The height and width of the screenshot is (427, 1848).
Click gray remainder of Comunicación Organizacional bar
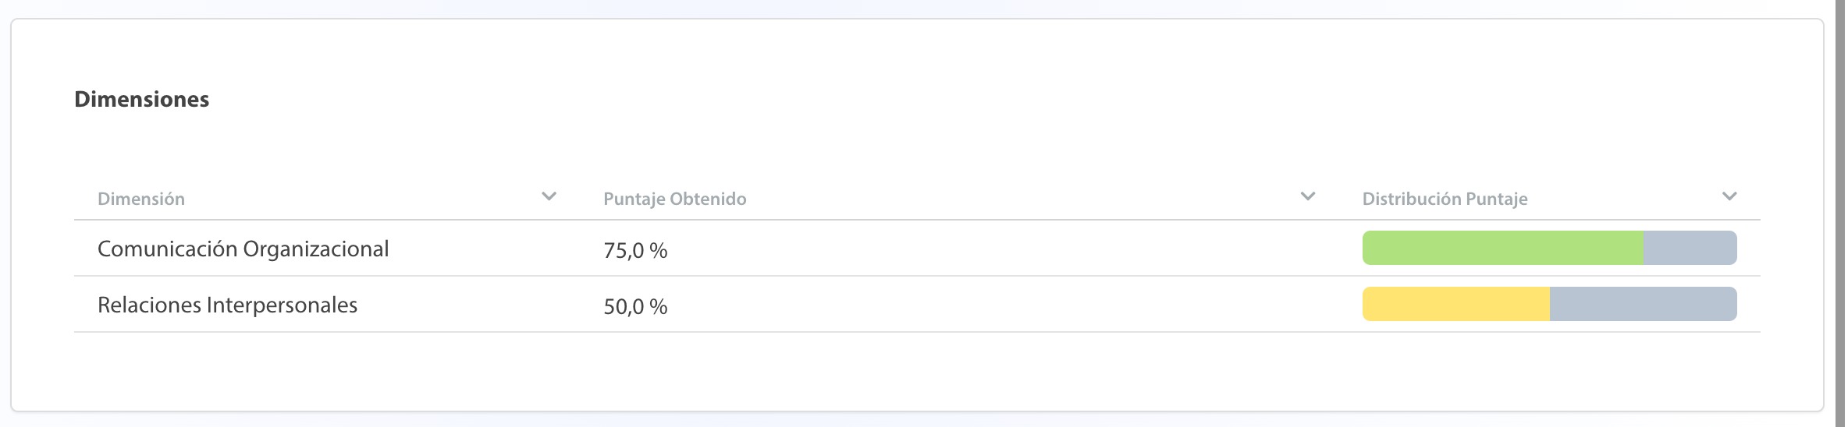point(1690,248)
